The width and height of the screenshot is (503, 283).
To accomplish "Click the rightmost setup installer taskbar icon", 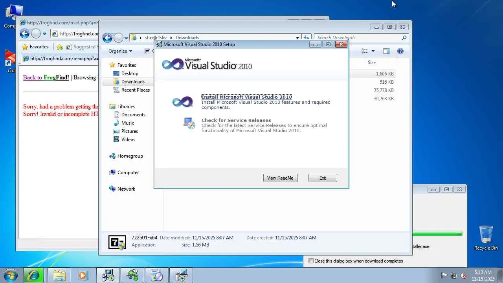I will coord(181,275).
